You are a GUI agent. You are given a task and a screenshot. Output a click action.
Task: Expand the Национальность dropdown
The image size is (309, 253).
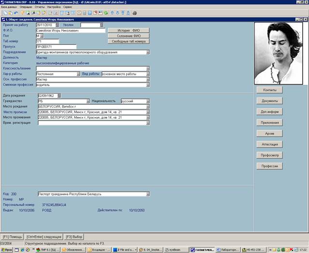pos(147,101)
